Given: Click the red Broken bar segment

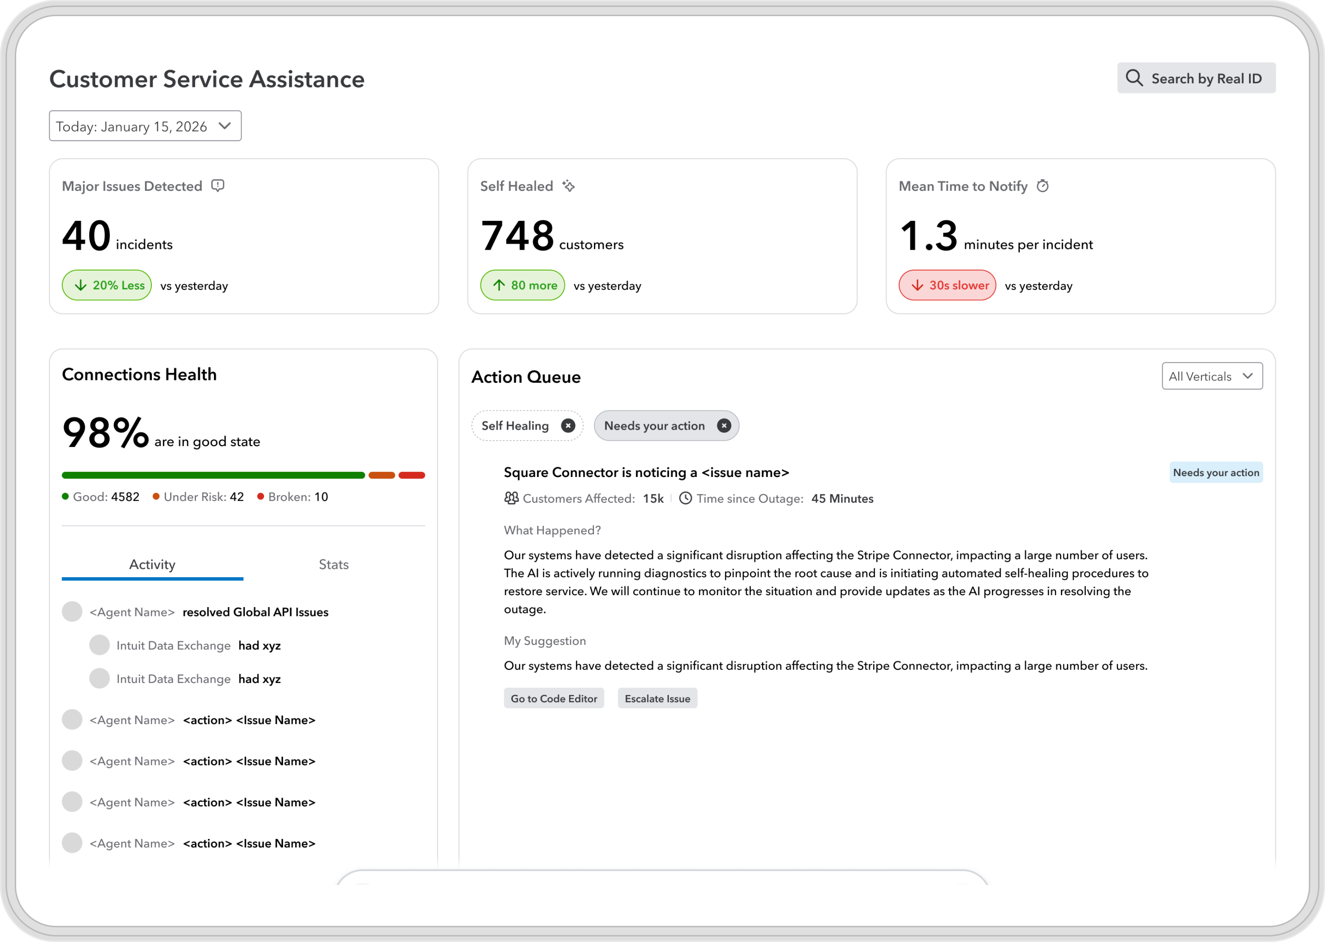Looking at the screenshot, I should (412, 475).
